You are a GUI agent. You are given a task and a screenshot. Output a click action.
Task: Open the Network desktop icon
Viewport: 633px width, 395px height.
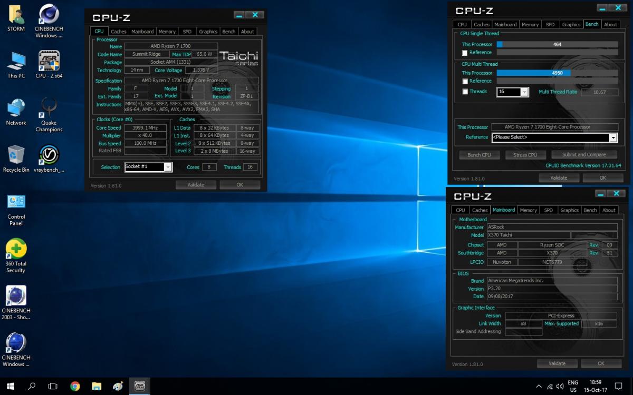coord(16,112)
